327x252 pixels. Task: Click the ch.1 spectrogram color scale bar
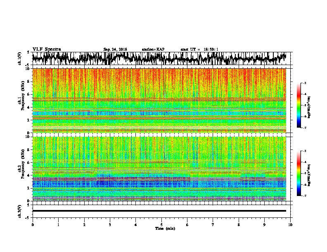click(299, 105)
